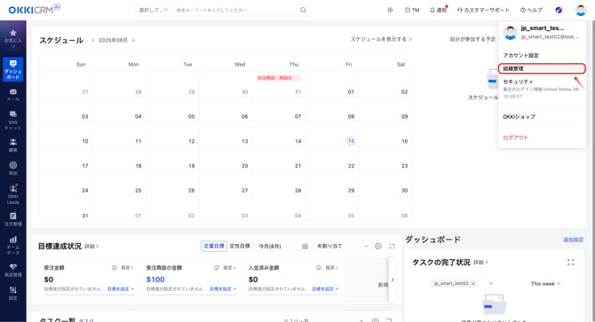Click 追加設定 link in ダッシュボード
Image resolution: width=595 pixels, height=322 pixels.
(x=574, y=240)
